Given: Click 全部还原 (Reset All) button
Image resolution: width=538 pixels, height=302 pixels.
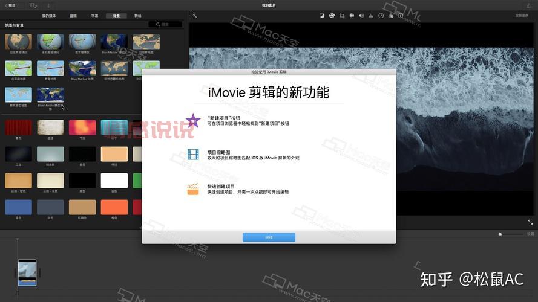Looking at the screenshot, I should coord(522,15).
